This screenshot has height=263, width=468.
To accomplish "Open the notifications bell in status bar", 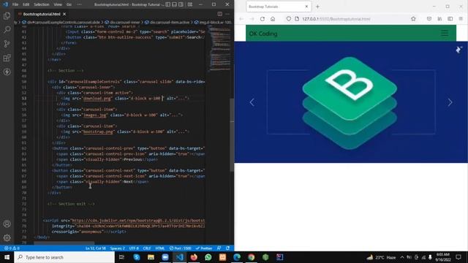I will 227,248.
